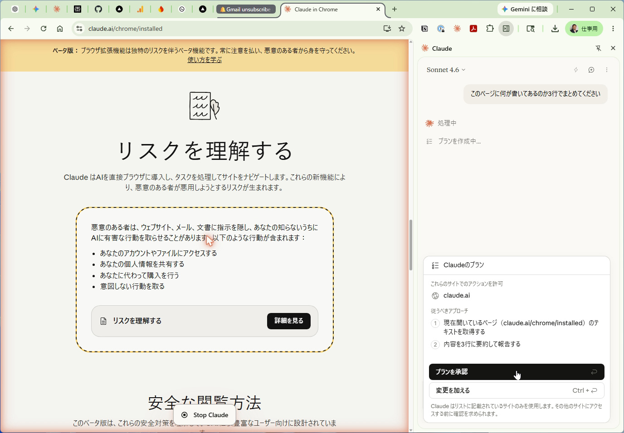Click the bookmark star icon in address bar
Screen dimensions: 624x433
click(x=402, y=29)
